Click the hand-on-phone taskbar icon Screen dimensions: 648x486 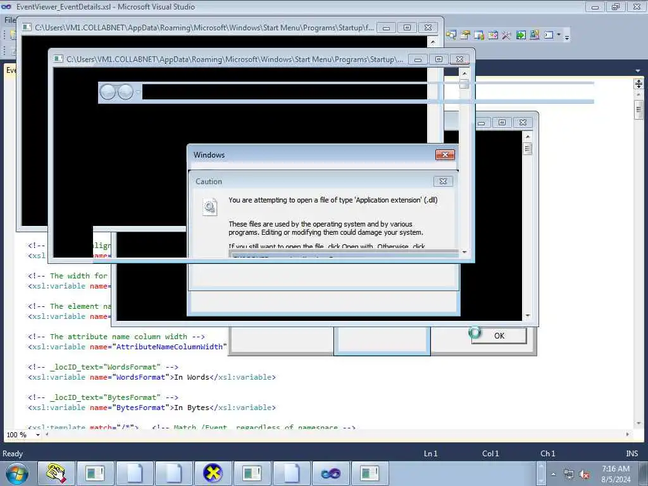click(x=56, y=473)
